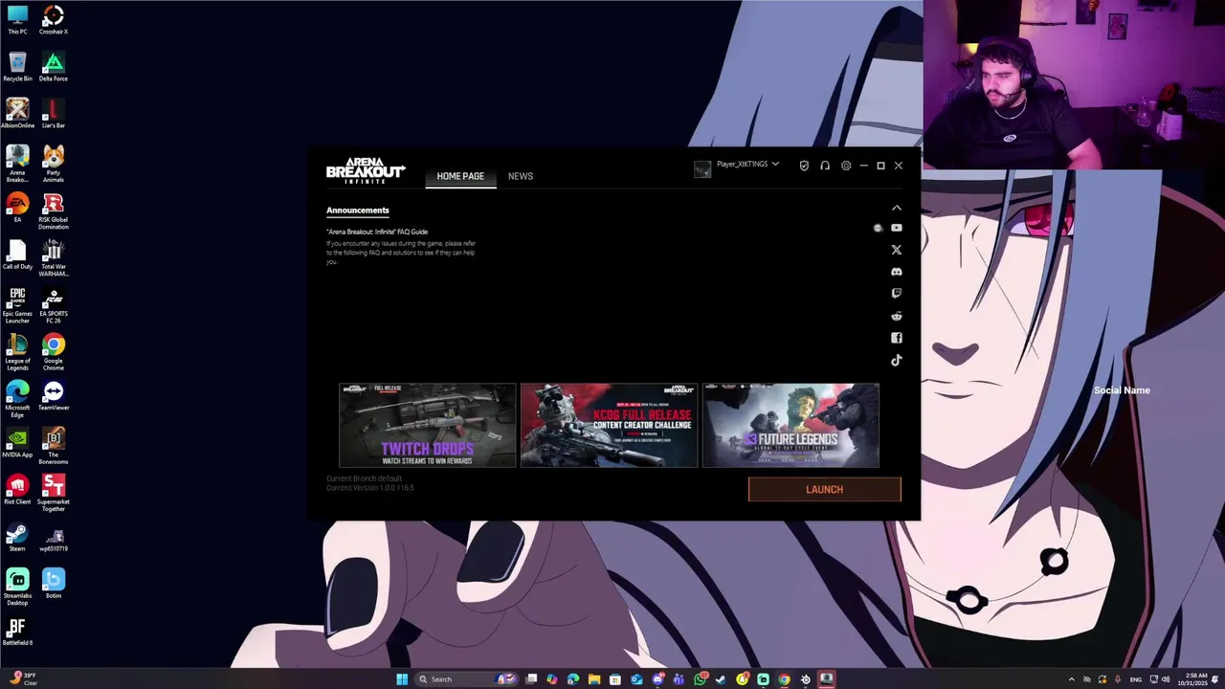Open the S3 Future Legends banner

click(x=791, y=426)
